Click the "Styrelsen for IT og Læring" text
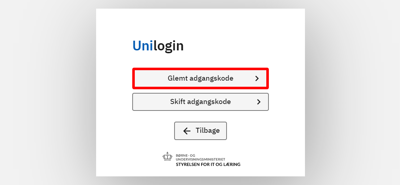 208,164
